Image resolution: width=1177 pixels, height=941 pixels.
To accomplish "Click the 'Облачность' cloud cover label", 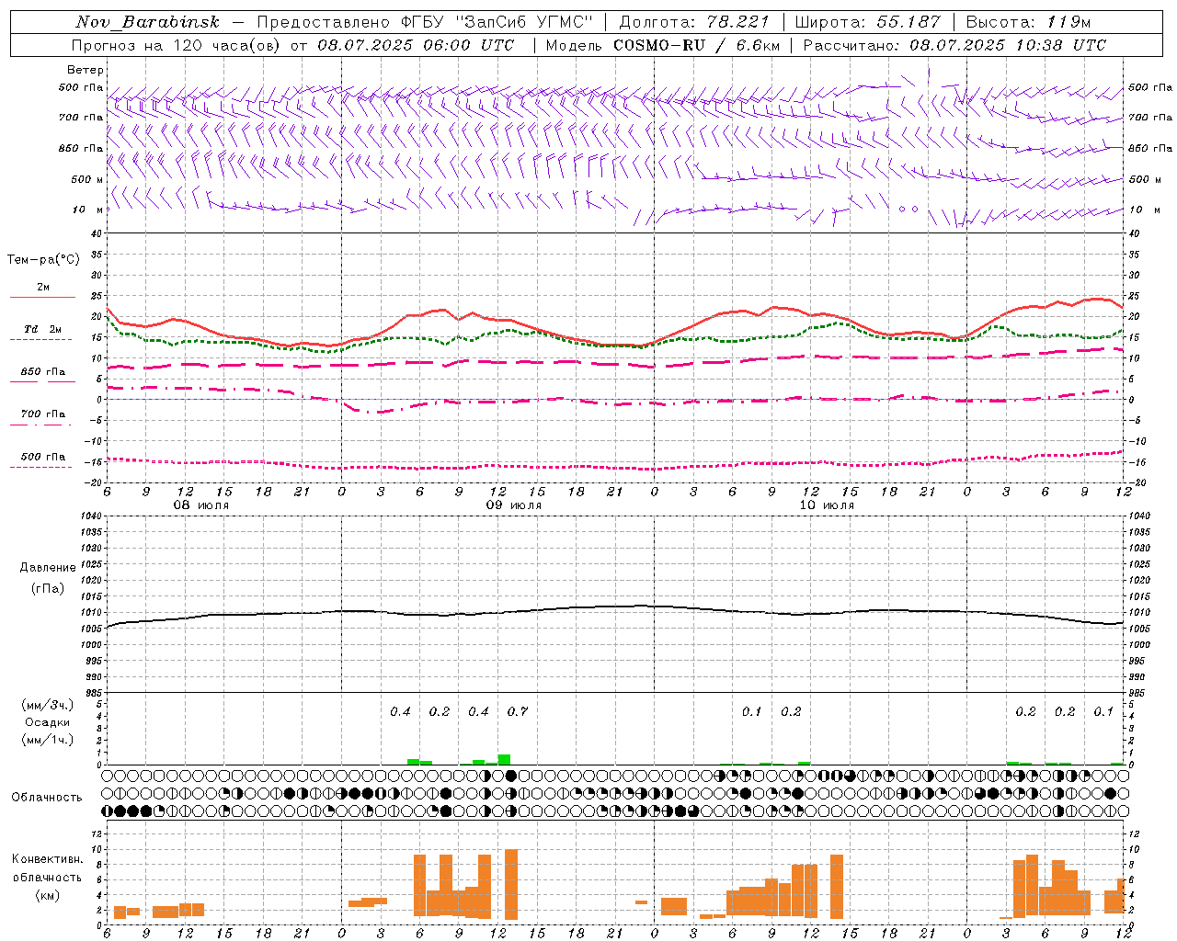I will [47, 798].
